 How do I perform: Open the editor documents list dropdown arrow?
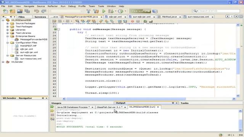click(x=236, y=16)
